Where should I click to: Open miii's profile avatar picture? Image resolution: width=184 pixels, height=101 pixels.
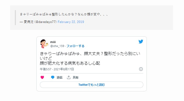tap(44, 44)
